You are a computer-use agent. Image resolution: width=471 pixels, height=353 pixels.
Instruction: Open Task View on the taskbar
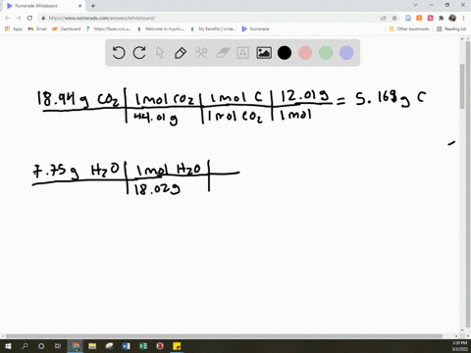(58, 346)
